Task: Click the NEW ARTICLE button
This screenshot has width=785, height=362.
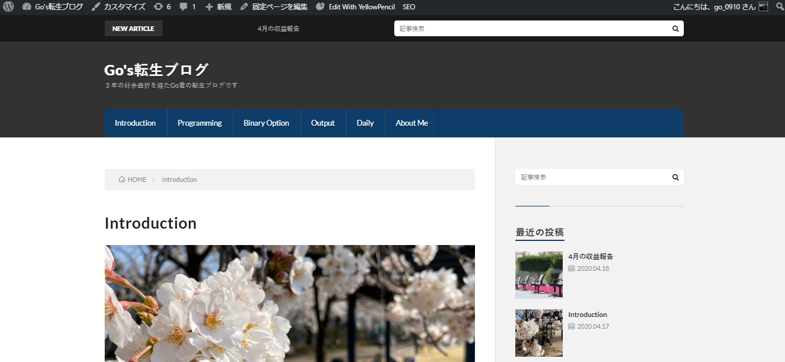Action: click(133, 29)
